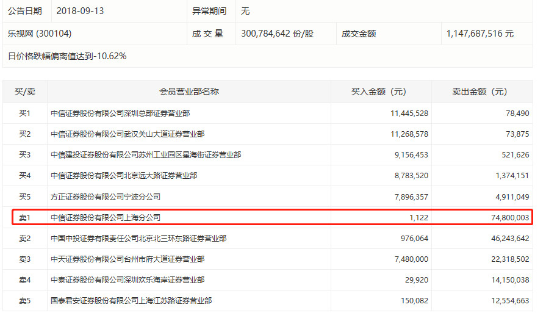Select the 买5 row label
The height and width of the screenshot is (321, 546).
[25, 197]
